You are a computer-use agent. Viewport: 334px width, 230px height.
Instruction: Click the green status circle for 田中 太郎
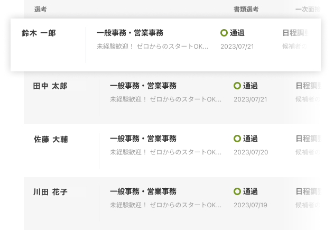(x=237, y=86)
